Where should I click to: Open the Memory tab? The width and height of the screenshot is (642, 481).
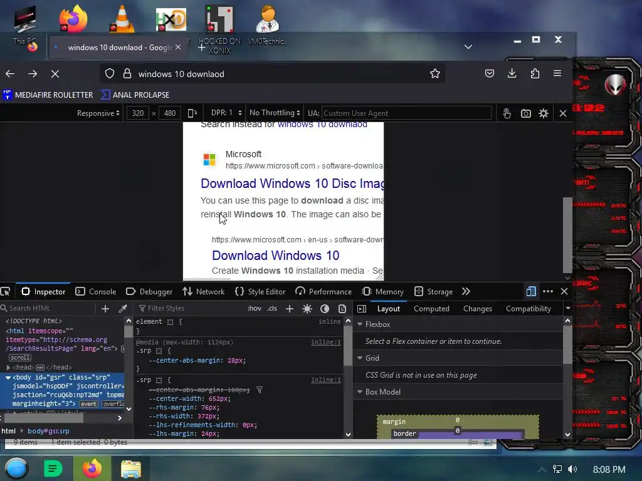pos(383,292)
